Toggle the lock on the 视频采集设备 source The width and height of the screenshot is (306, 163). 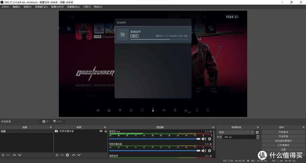pyautogui.click(x=105, y=131)
